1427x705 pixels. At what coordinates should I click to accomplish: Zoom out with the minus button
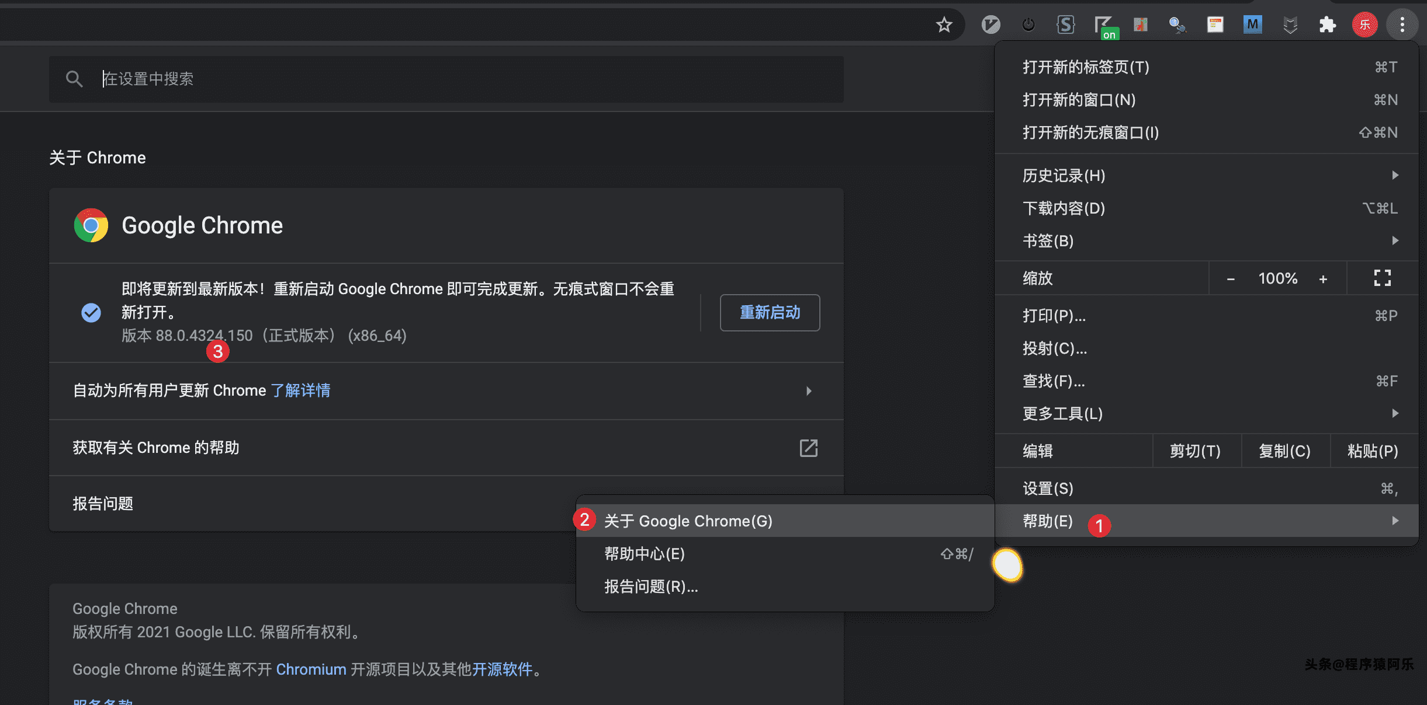[x=1230, y=278]
